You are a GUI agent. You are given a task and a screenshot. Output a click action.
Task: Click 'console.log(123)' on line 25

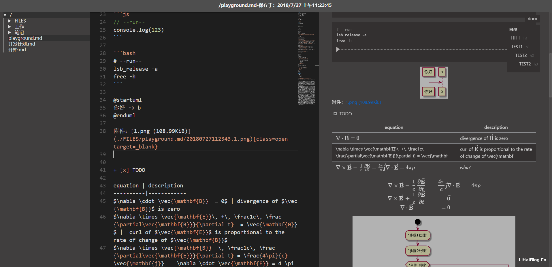pos(138,30)
